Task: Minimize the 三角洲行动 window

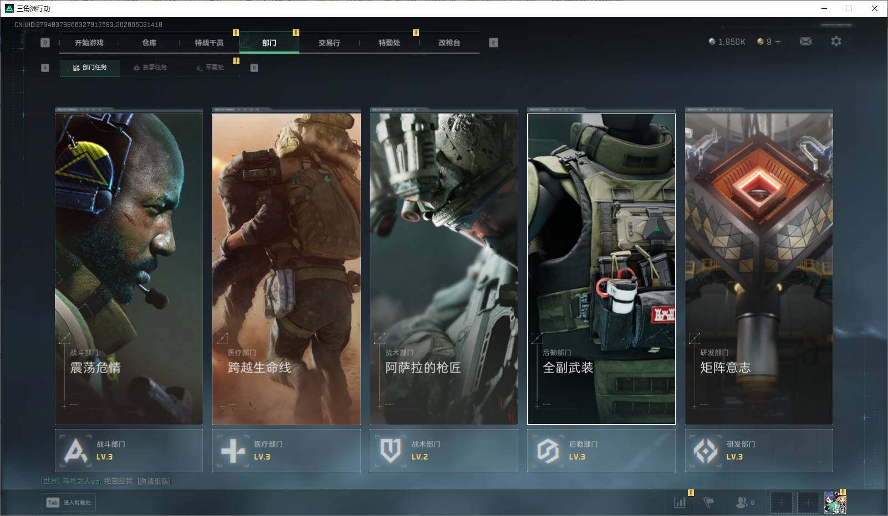Action: point(824,8)
